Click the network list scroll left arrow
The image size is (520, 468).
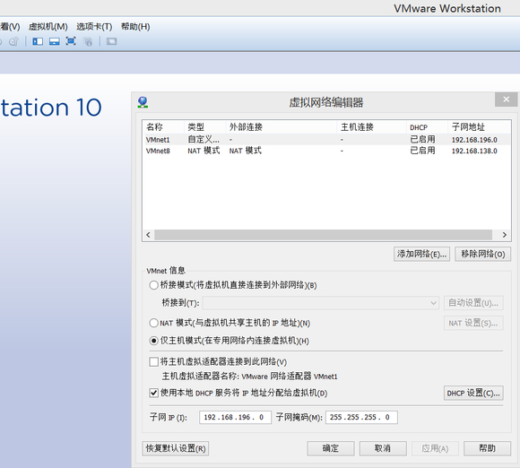(148, 235)
